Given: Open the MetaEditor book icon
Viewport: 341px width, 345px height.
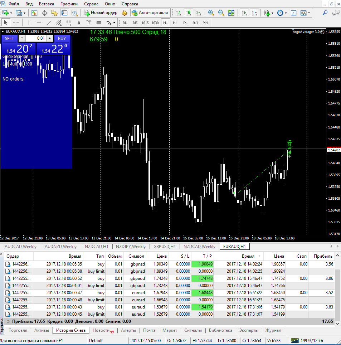Looking at the screenshot, I should click(x=124, y=13).
